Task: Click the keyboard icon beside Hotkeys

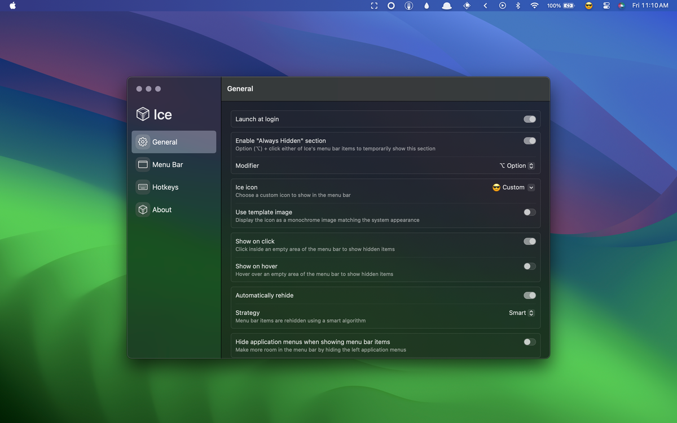Action: pos(143,187)
